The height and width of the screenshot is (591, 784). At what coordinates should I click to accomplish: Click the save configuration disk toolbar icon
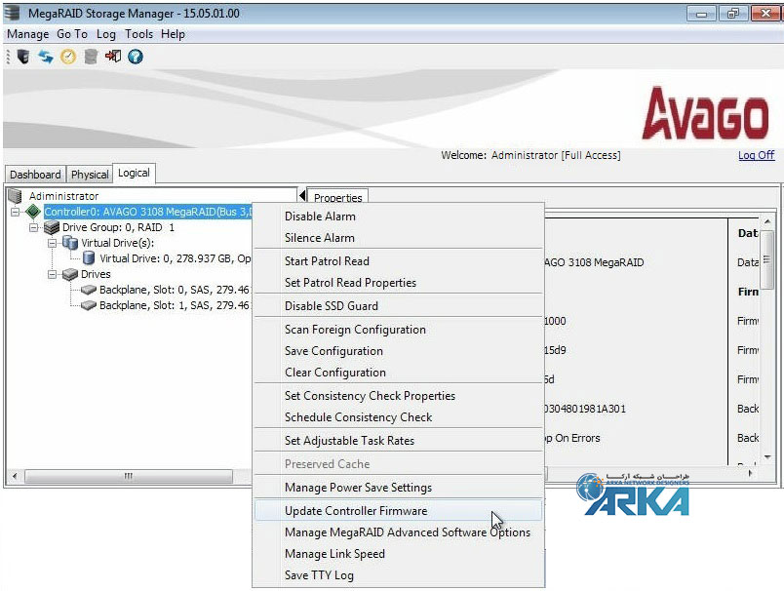[90, 56]
